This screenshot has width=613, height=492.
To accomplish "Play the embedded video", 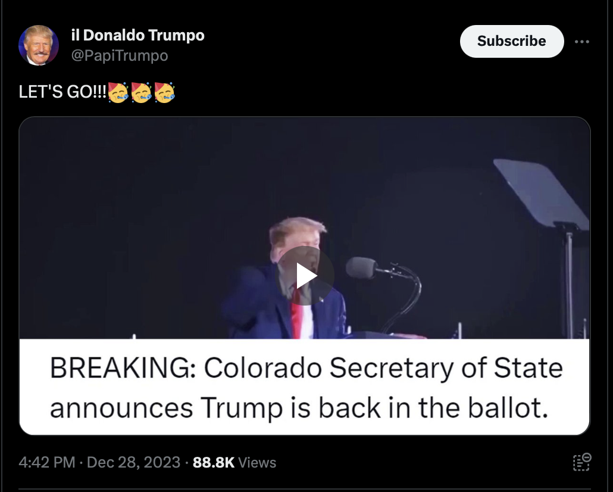I will point(305,276).
